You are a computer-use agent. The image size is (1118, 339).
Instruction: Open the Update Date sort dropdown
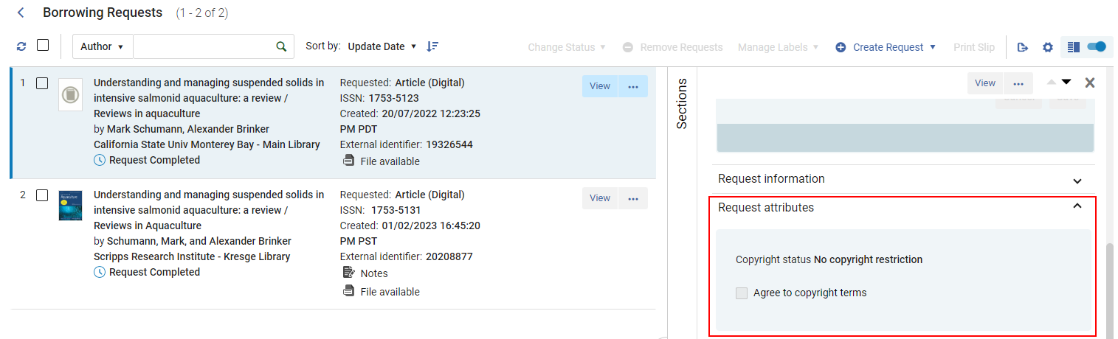pos(382,46)
